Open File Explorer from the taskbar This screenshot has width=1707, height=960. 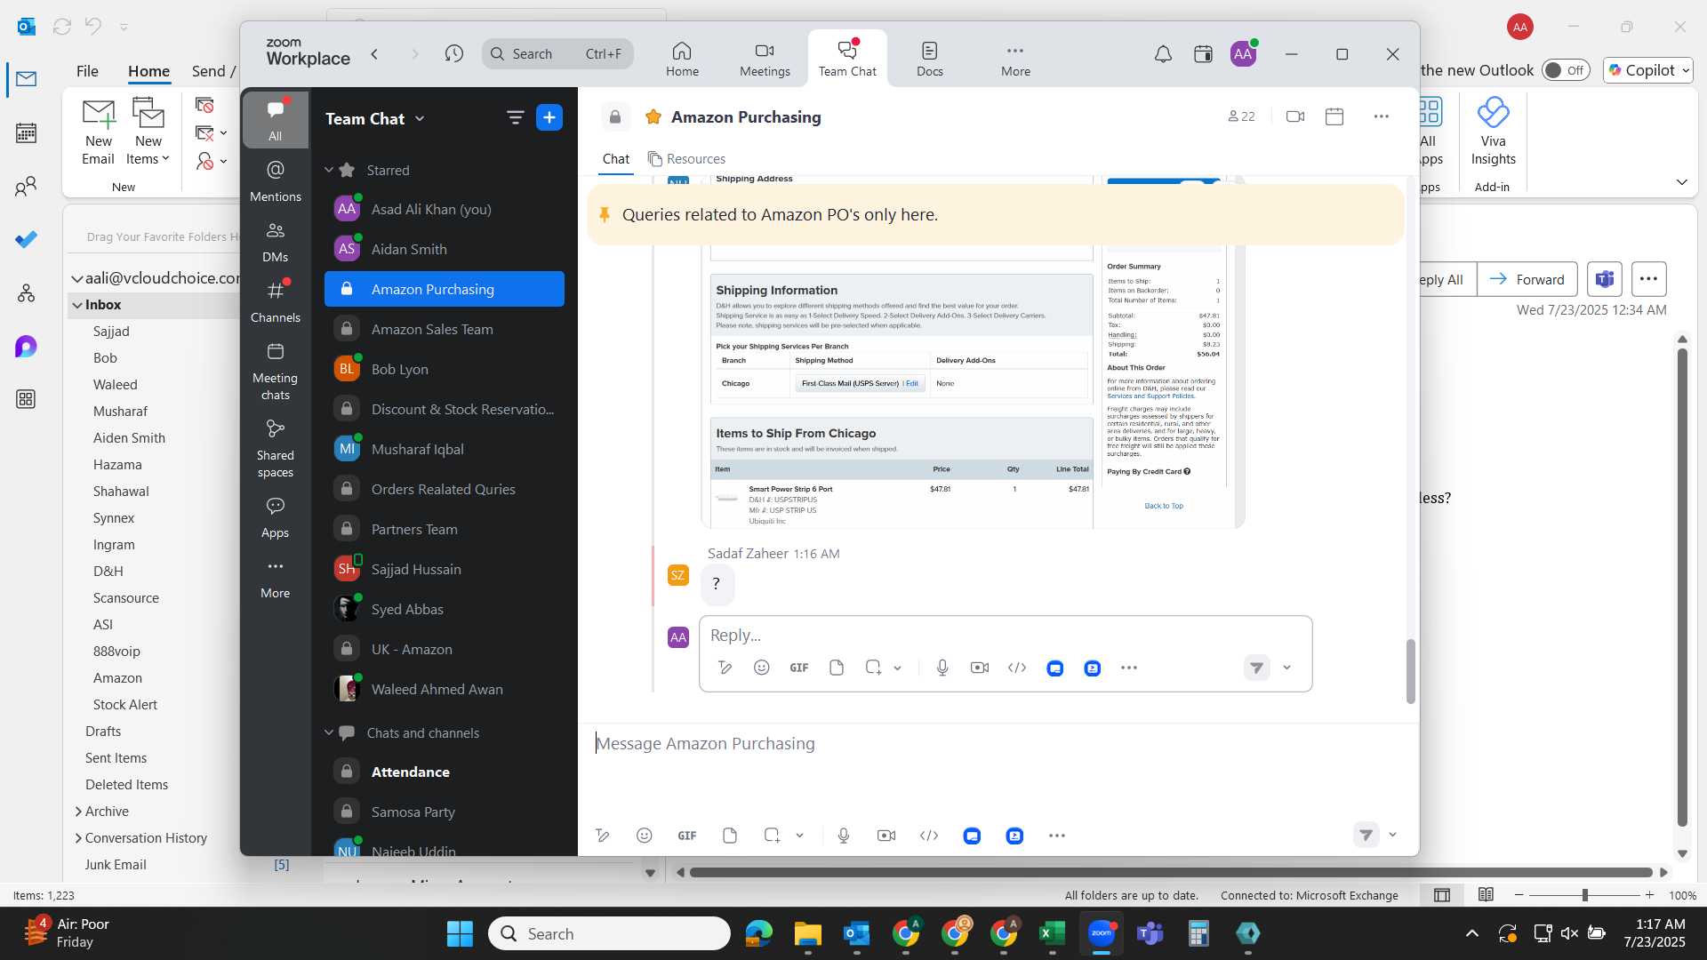[x=808, y=933]
